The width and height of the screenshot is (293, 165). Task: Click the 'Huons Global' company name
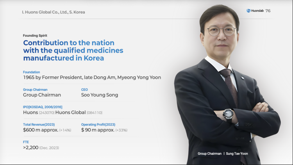pos(70,113)
